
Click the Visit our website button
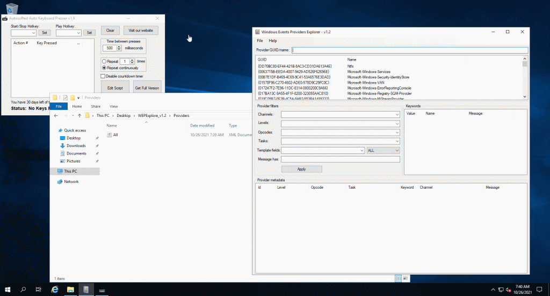[x=141, y=31]
